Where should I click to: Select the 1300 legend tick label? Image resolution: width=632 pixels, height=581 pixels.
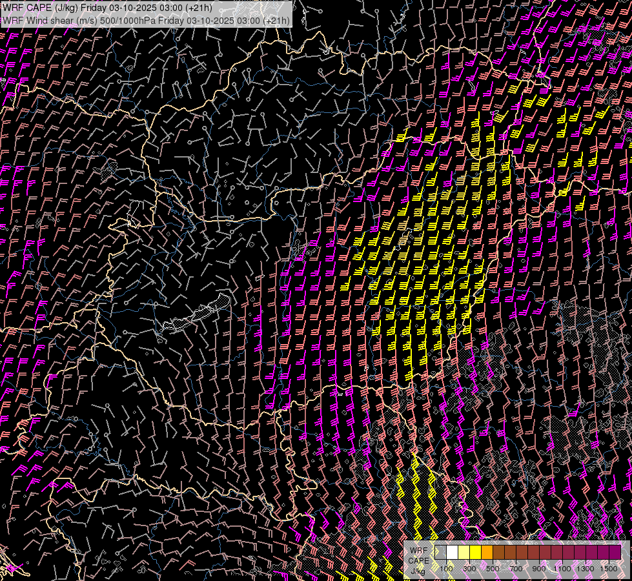coord(586,568)
